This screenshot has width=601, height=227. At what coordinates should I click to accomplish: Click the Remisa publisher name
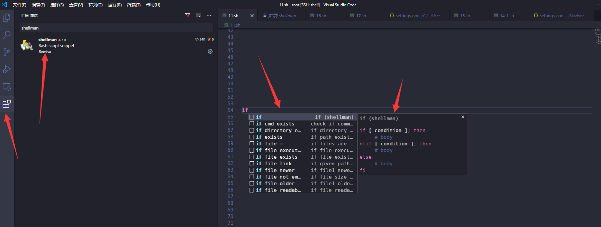[45, 52]
